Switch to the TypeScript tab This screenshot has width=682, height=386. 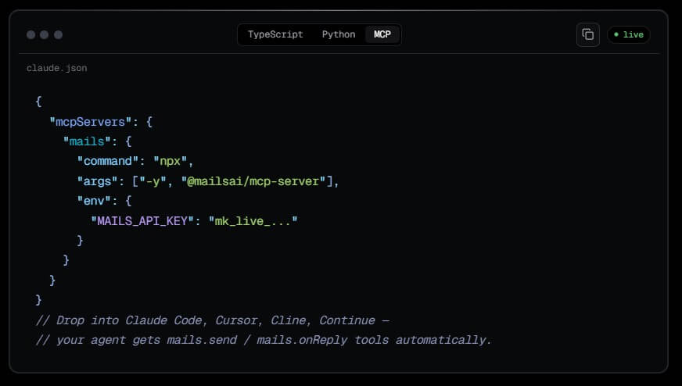pos(275,34)
